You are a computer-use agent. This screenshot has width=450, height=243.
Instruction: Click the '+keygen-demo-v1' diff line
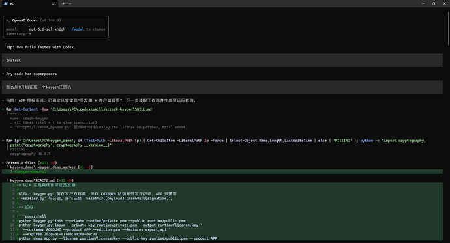(222, 171)
